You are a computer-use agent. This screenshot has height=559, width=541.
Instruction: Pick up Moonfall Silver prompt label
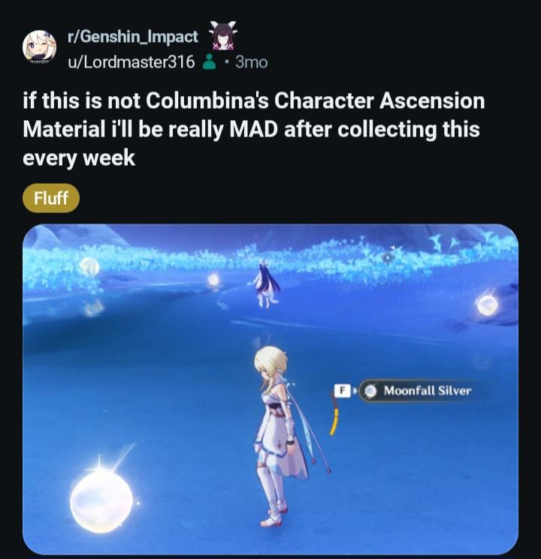(428, 391)
